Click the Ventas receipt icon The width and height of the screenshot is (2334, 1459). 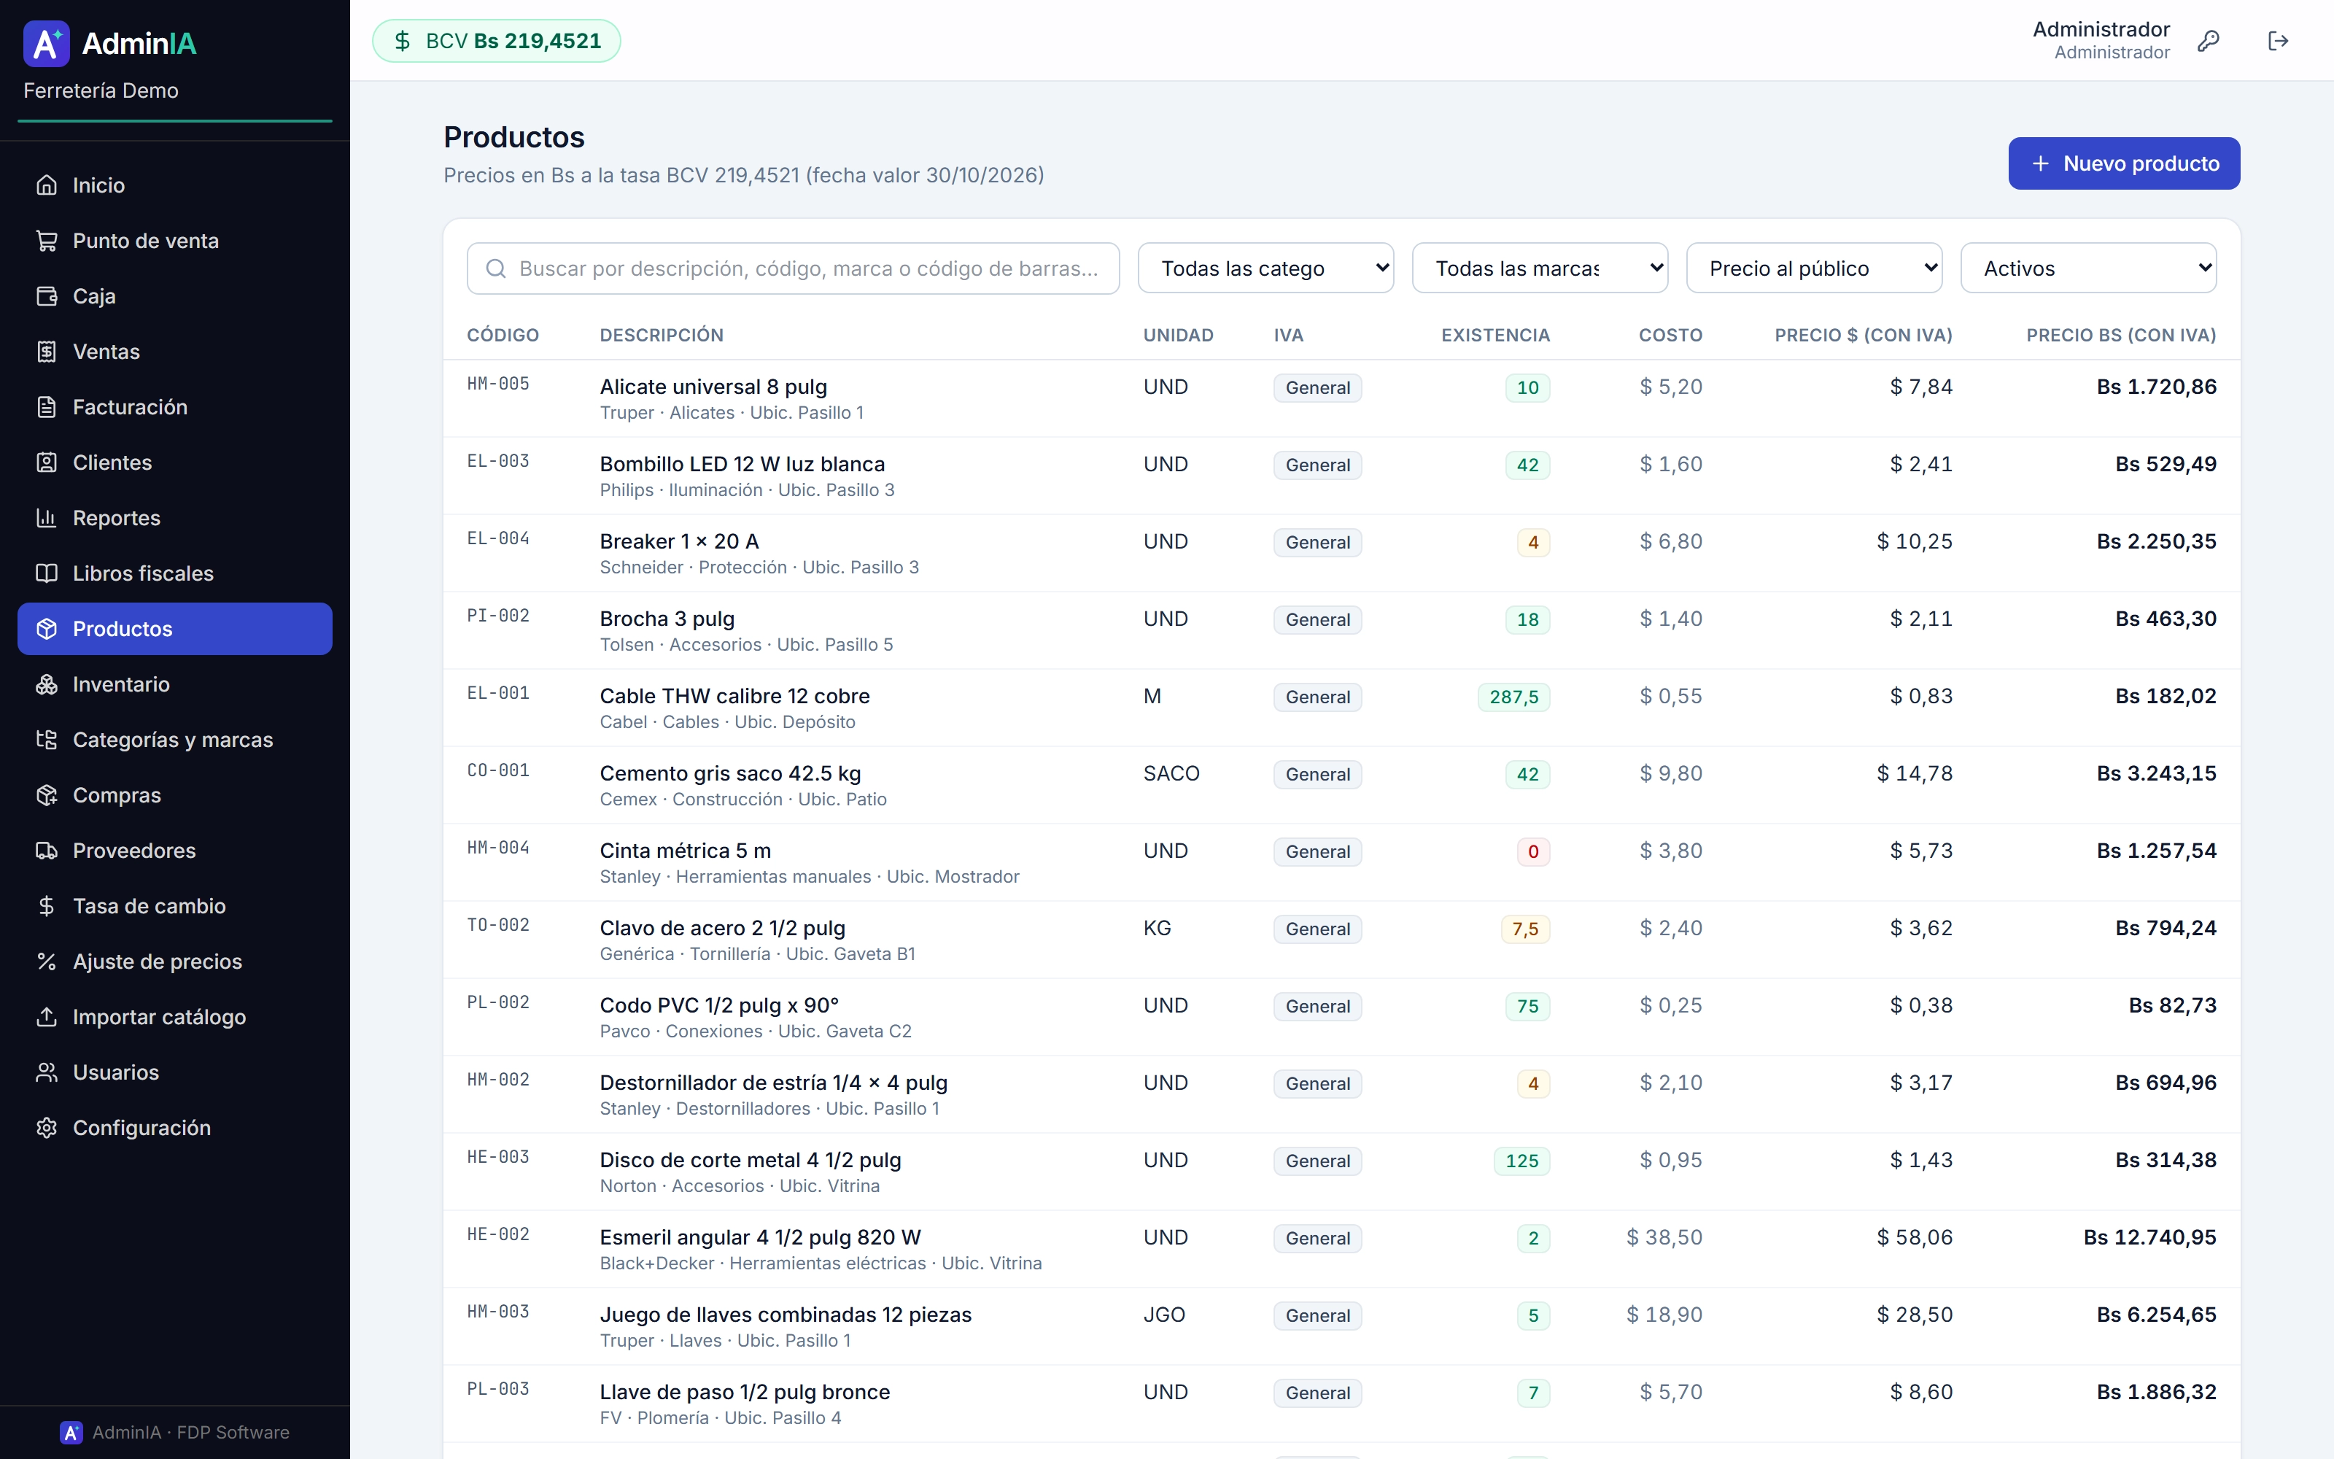pos(46,351)
